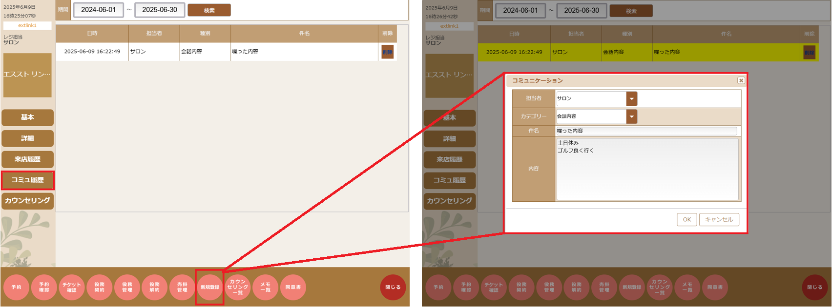Open カウンセリング一覧 round button on left screen

(237, 287)
